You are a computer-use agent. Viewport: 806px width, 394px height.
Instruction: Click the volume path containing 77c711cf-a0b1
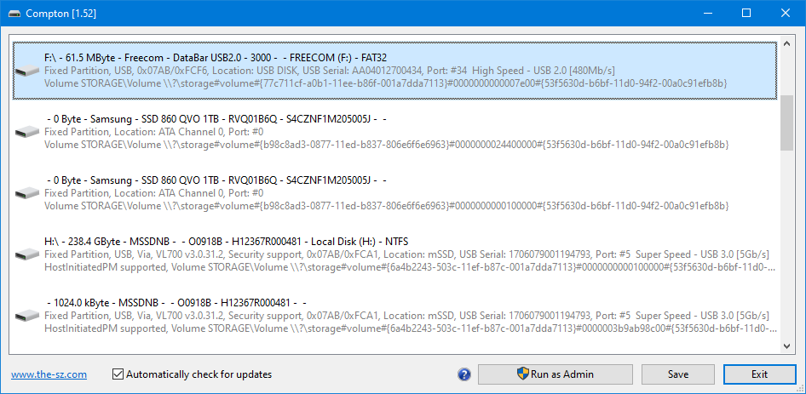click(385, 83)
